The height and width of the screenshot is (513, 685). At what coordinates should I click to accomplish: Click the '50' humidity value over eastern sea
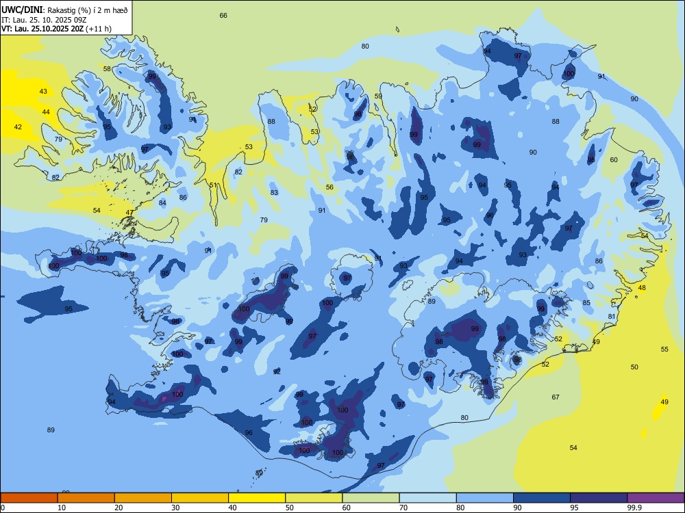[634, 367]
